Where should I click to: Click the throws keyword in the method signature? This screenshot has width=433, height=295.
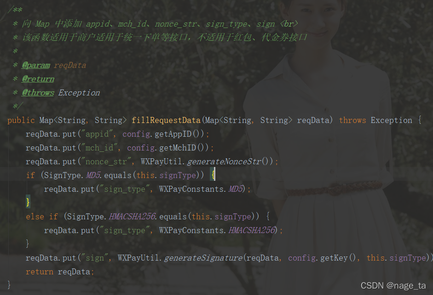point(352,120)
